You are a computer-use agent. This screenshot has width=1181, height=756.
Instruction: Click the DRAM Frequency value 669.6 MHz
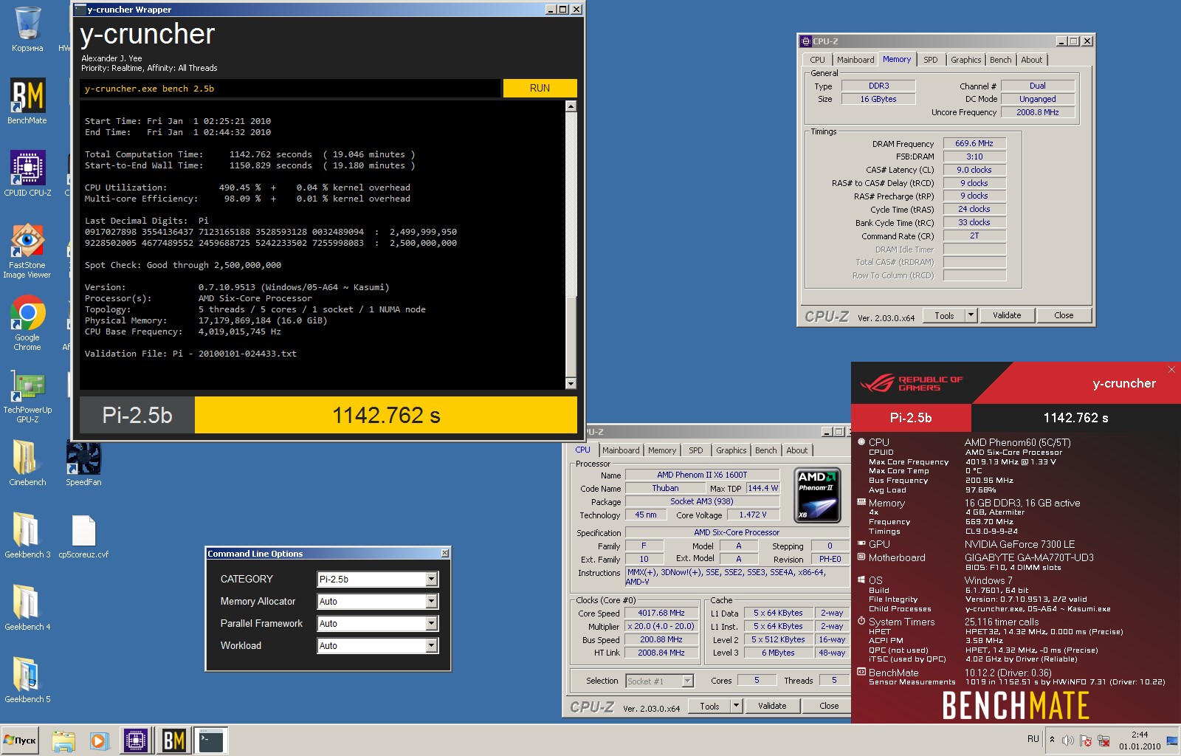point(974,143)
